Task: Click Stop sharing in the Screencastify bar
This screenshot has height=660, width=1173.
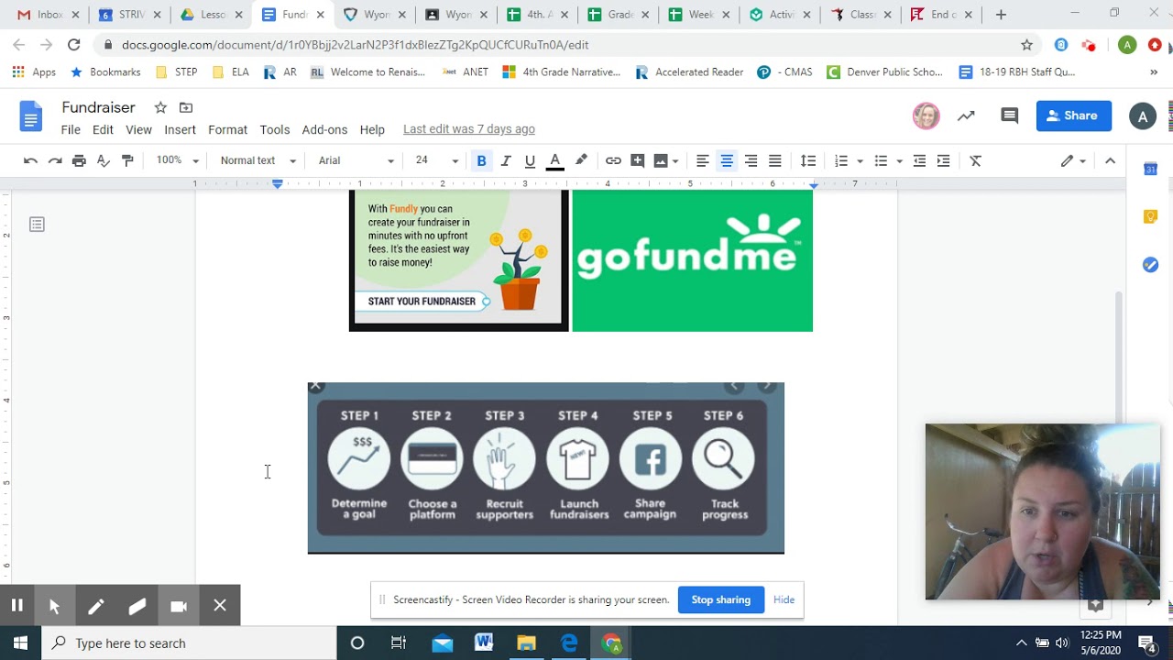Action: [x=720, y=599]
